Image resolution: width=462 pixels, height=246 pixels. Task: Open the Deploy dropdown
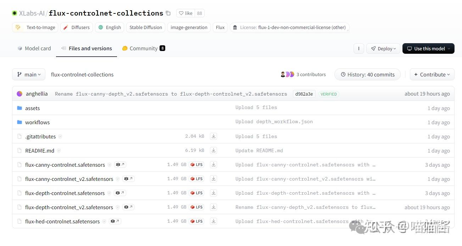383,48
